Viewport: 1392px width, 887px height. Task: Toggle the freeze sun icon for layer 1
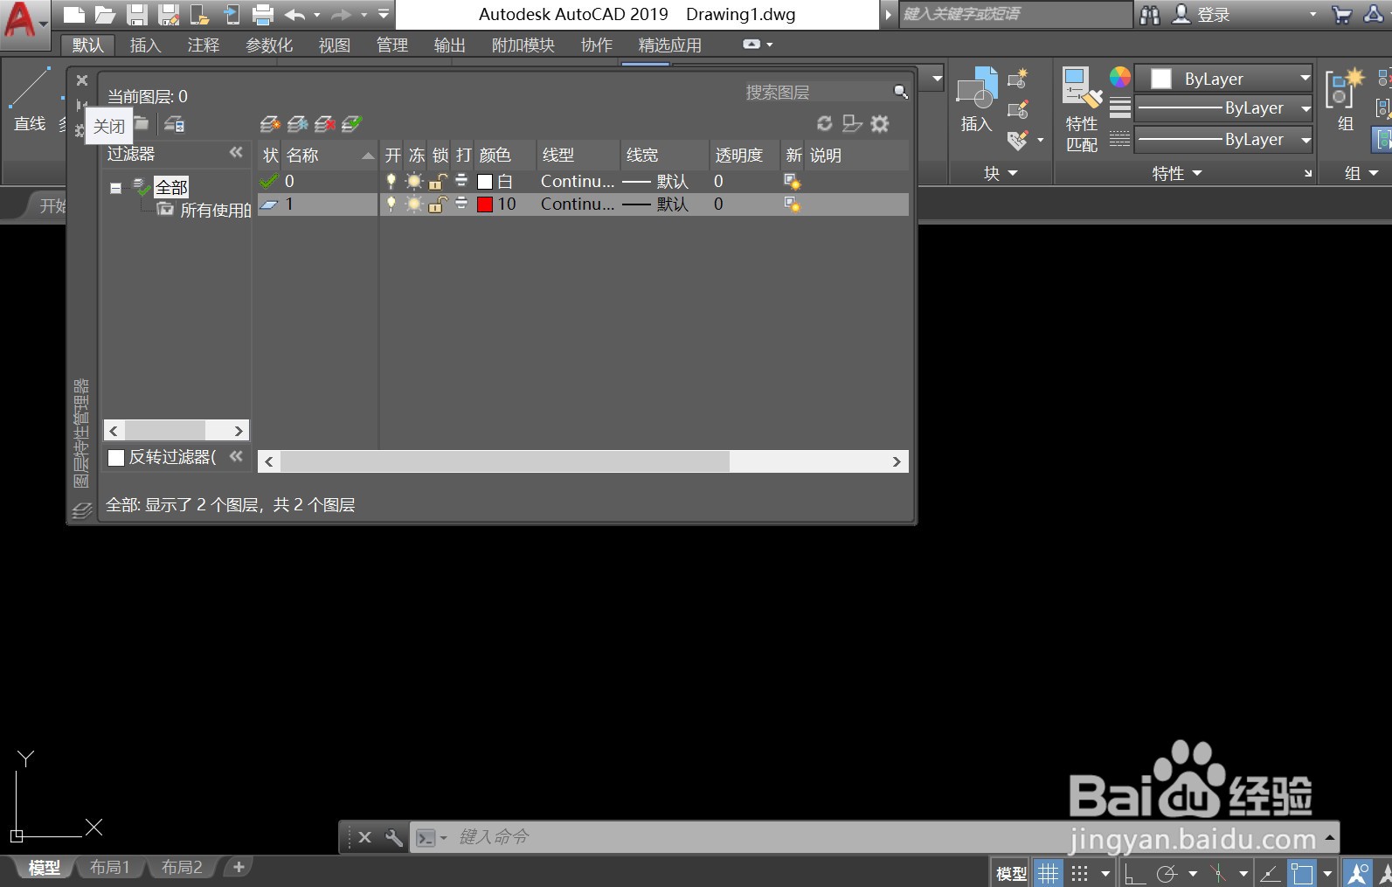[x=414, y=204]
